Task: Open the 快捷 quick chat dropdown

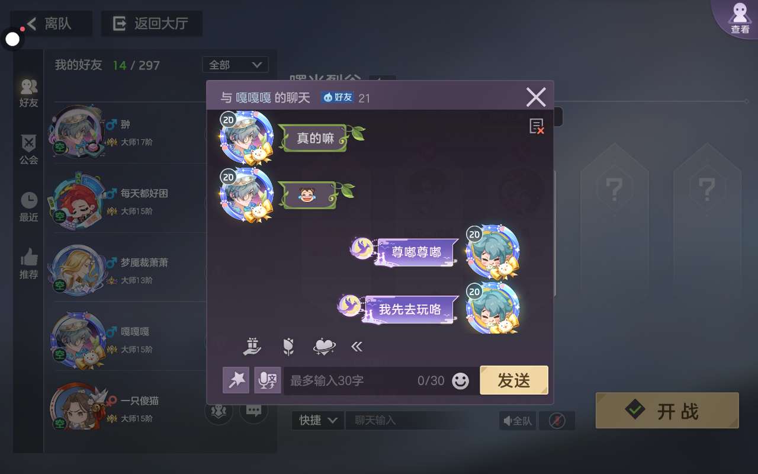Action: click(318, 420)
